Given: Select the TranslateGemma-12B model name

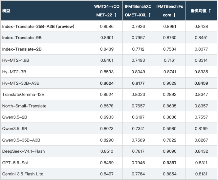Looking at the screenshot, I should point(23,95).
